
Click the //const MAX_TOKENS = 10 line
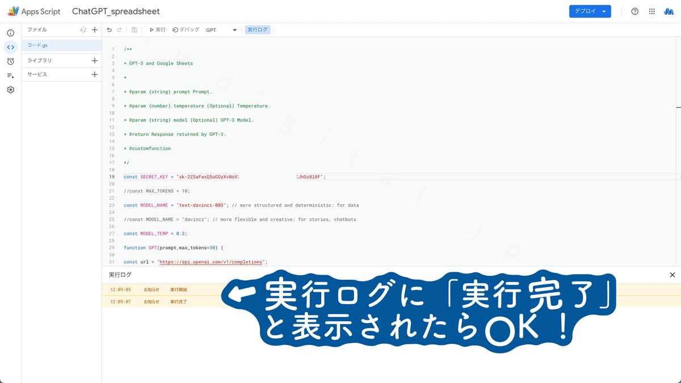point(157,191)
